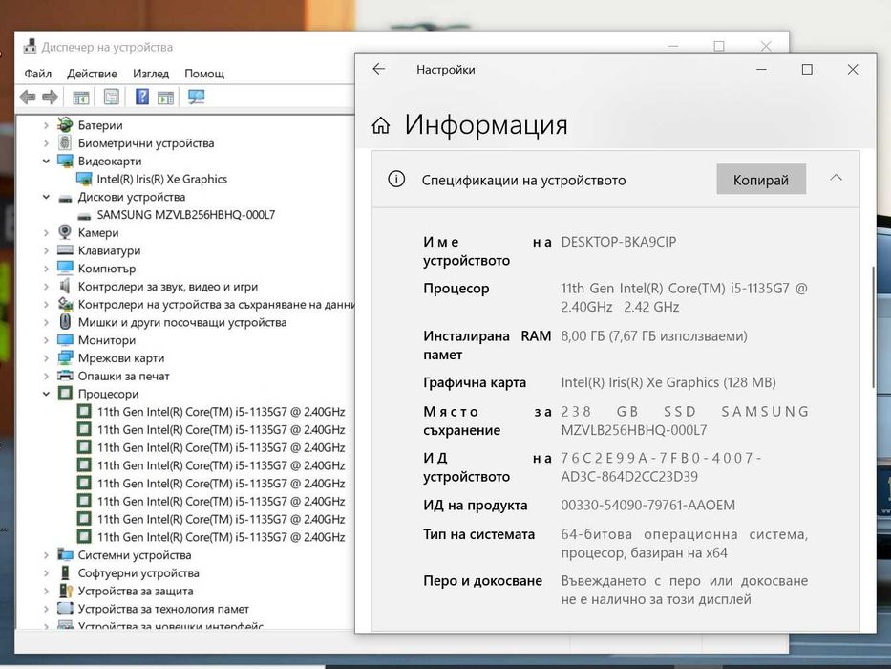Collapse the Спецификации на устройството section chevron

point(836,178)
